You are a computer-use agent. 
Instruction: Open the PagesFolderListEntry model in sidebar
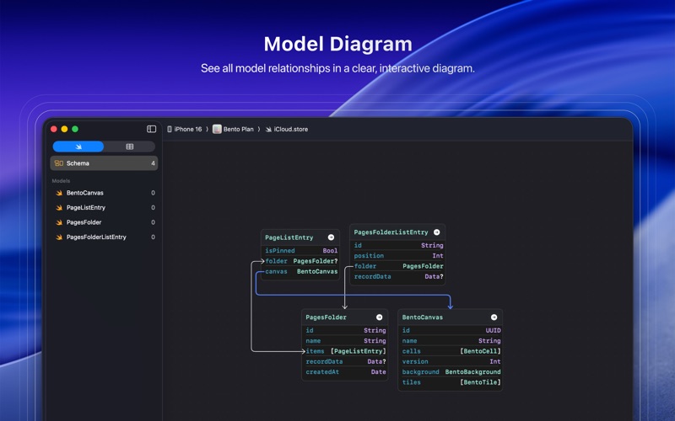click(104, 237)
